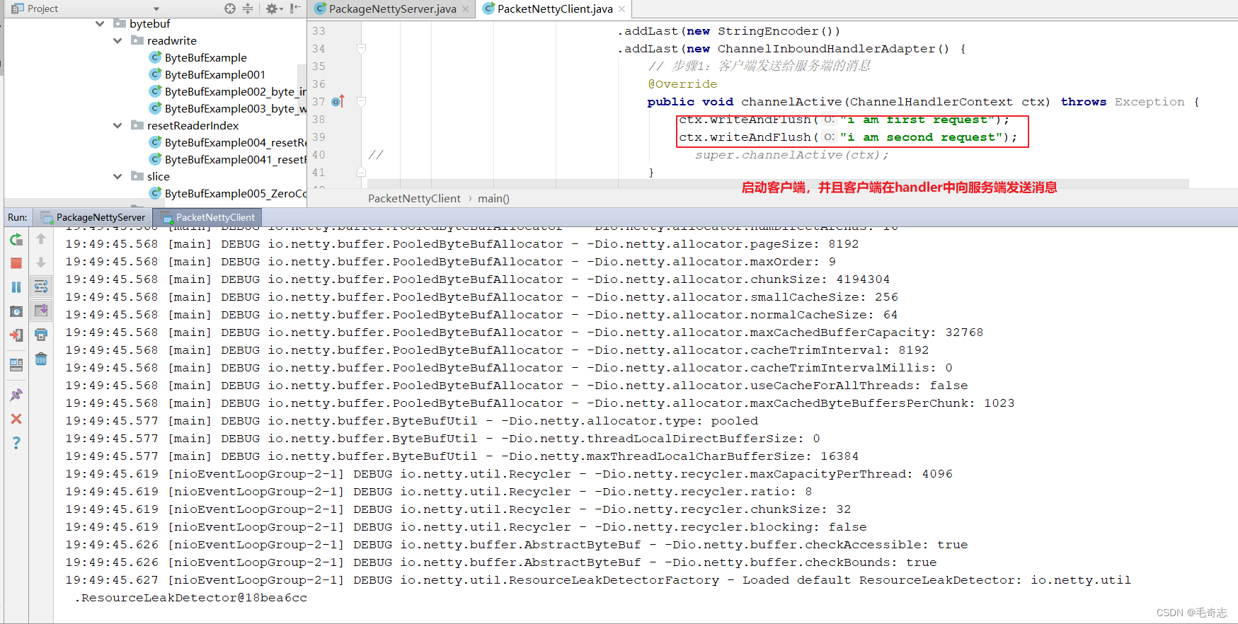1238x624 pixels.
Task: Click fold end marker at line 41
Action: point(361,172)
